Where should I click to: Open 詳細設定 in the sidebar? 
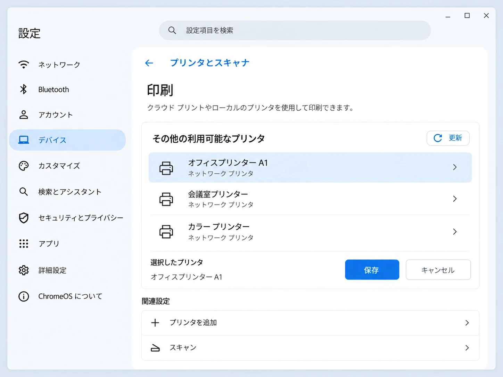[67, 270]
